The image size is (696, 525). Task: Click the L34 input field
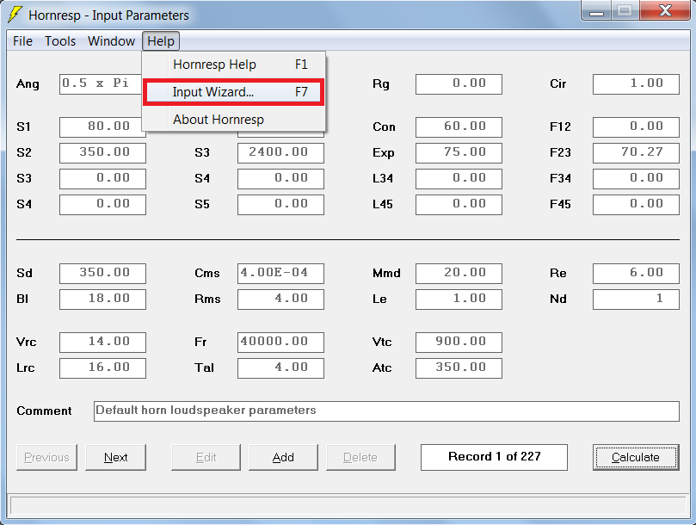(x=459, y=178)
